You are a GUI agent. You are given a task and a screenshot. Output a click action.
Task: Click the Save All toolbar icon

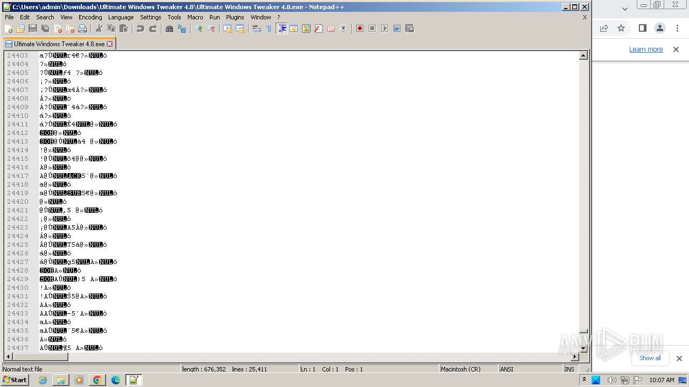45,28
